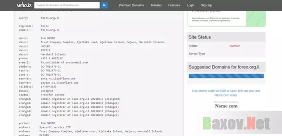Click the domain row value forex.org.il
The image size is (282, 136).
click(x=50, y=30)
